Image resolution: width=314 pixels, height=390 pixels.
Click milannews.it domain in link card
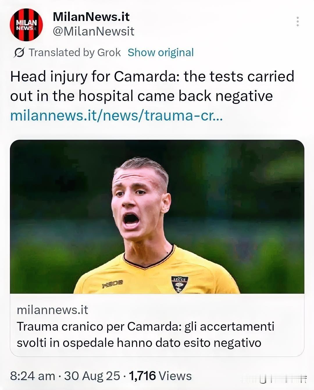pos(52,310)
